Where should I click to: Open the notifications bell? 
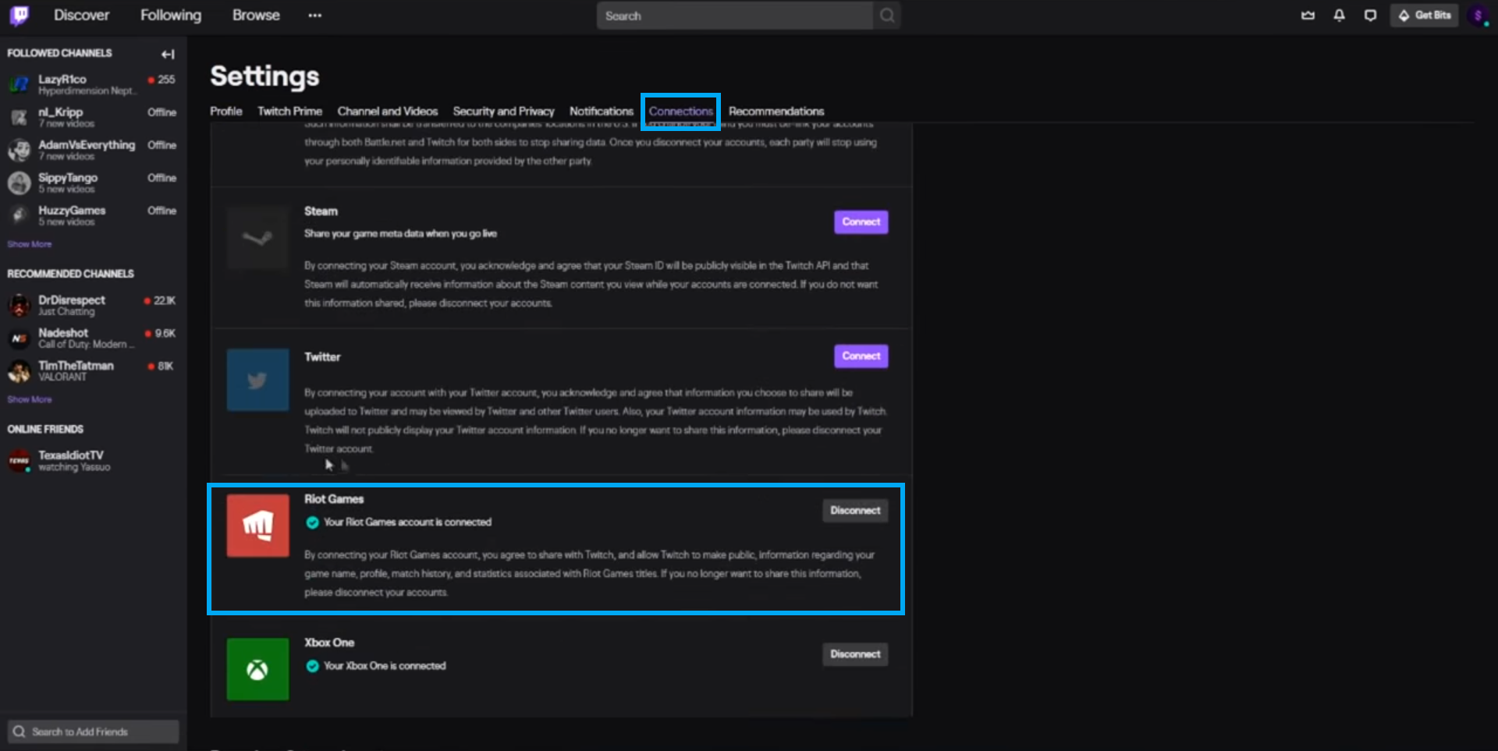[1340, 15]
